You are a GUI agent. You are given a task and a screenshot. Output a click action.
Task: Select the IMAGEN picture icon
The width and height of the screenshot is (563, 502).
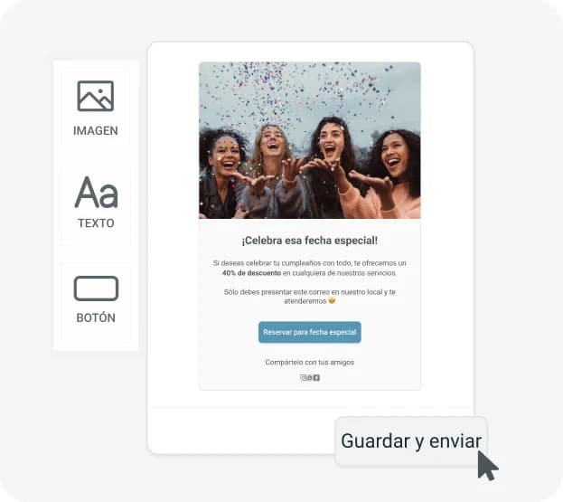pos(96,96)
